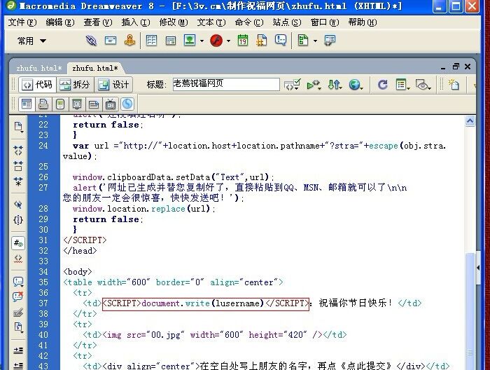Viewport: 490px width, 370px height.
Task: Open the dropdown arrow beside the image icon
Action: point(202,41)
